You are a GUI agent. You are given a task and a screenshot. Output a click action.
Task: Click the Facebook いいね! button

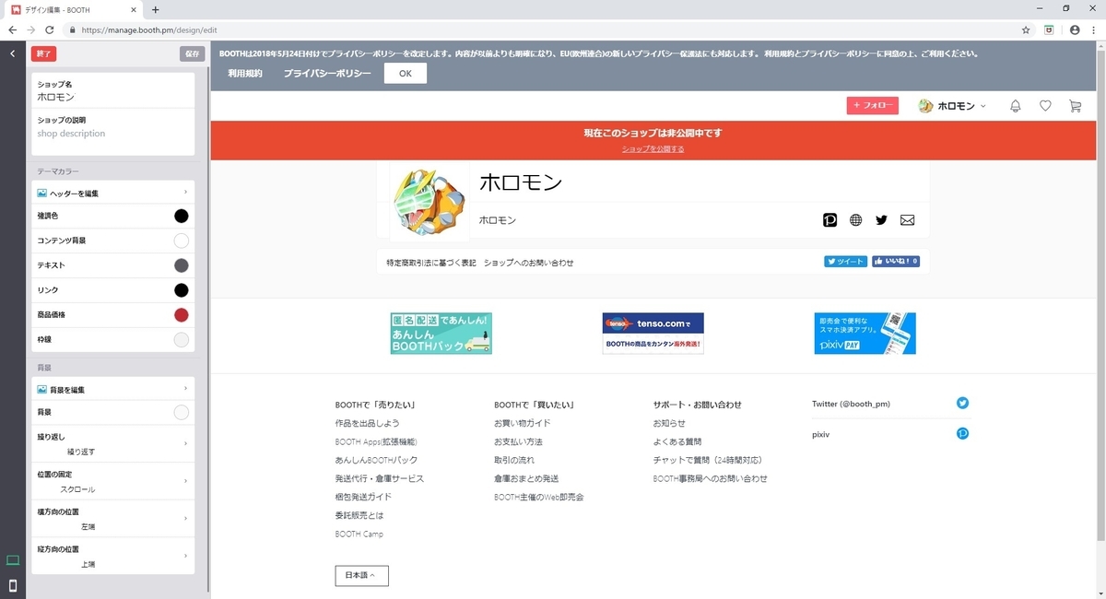(x=895, y=262)
